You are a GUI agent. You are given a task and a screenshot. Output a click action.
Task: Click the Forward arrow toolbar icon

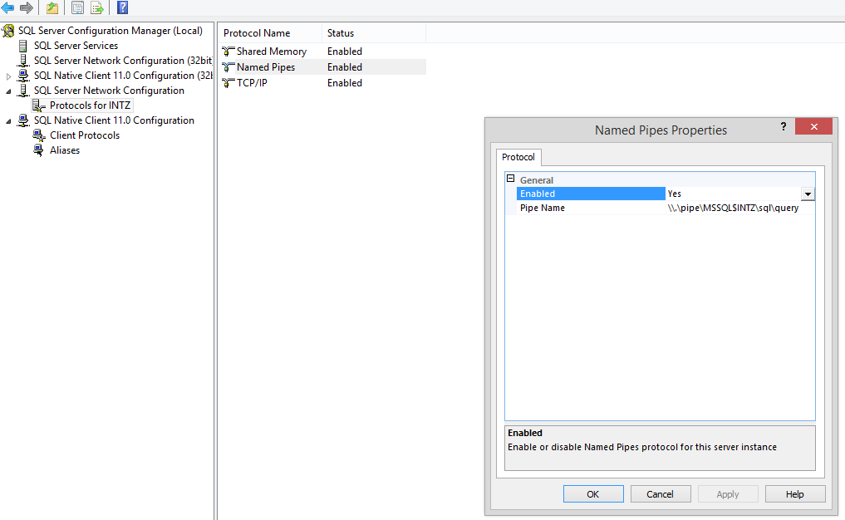(x=26, y=7)
